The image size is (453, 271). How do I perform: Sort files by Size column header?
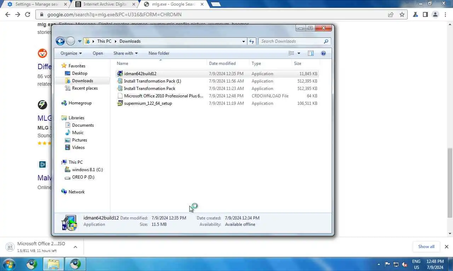[306, 64]
